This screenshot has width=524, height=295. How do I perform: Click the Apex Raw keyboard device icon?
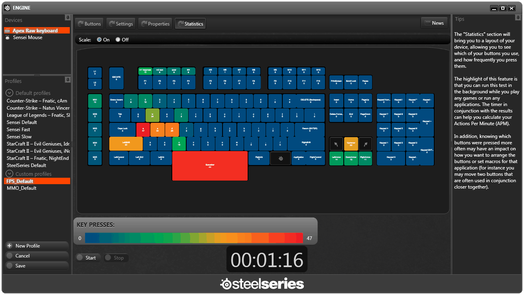click(7, 31)
